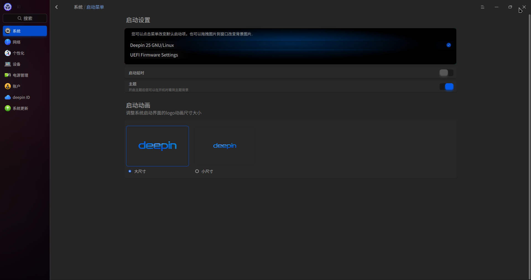The height and width of the screenshot is (280, 531).
Task: Toggle the sidebar collapse icon
Action: 19,7
